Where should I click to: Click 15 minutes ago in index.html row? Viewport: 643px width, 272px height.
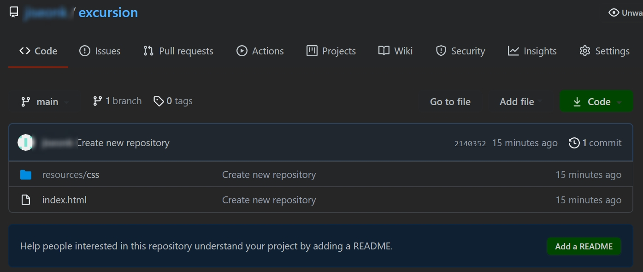pyautogui.click(x=589, y=200)
